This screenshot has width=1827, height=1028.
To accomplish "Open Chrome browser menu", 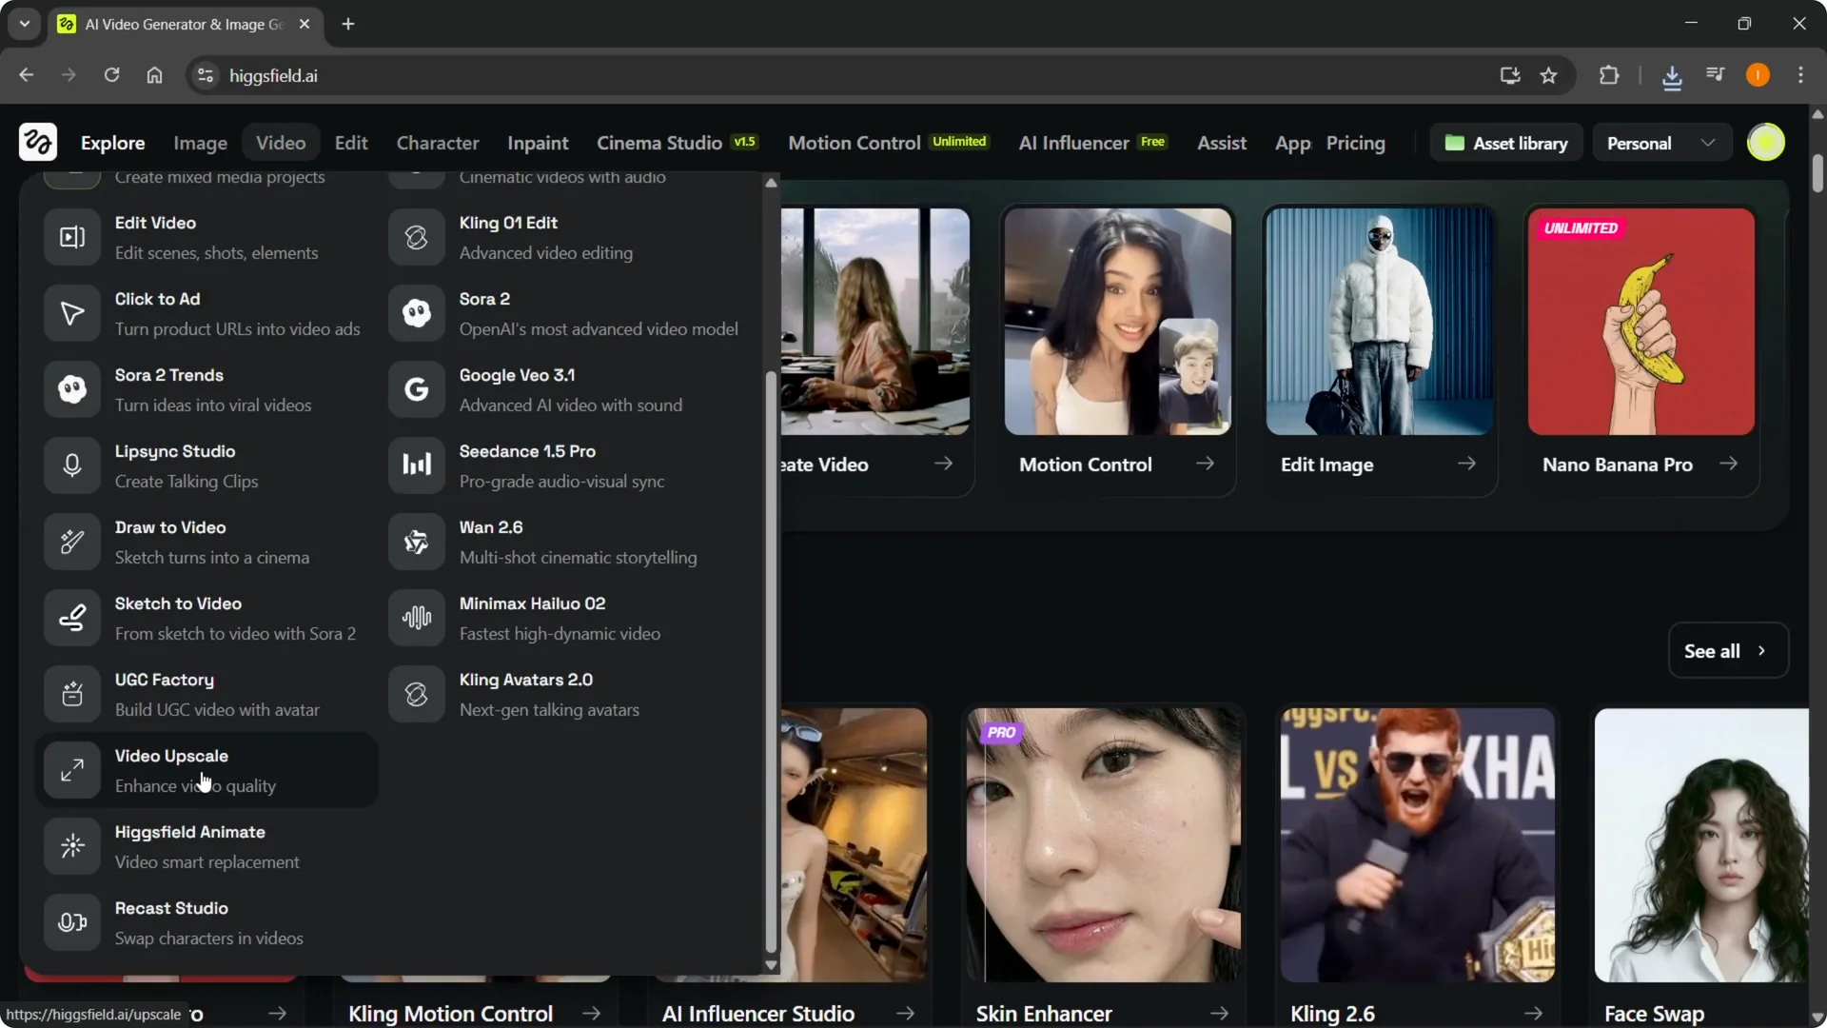I will coord(1801,75).
